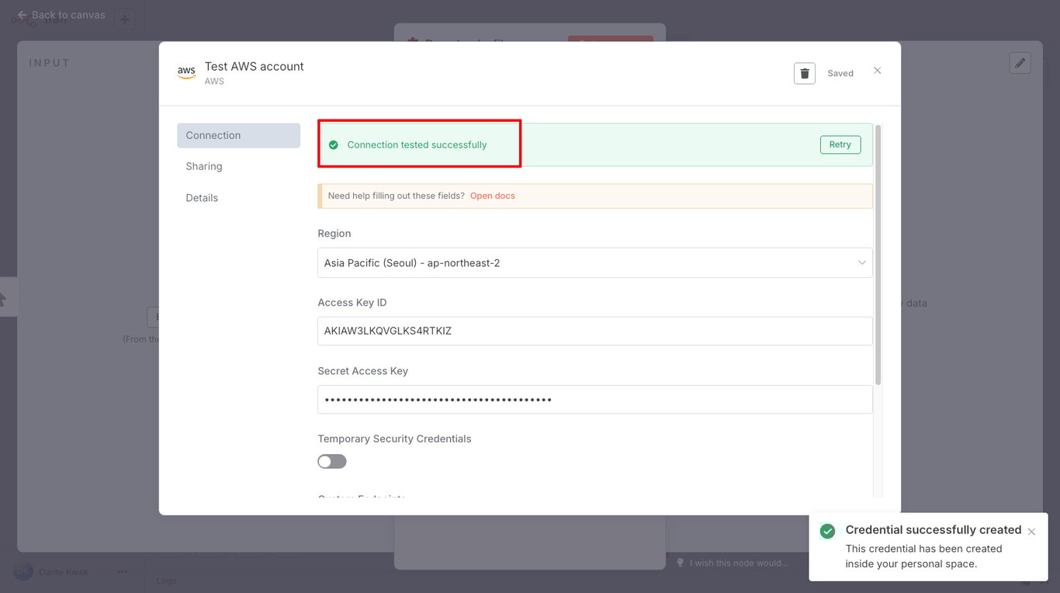This screenshot has width=1060, height=593.
Task: Close the Test AWS account dialog
Action: tap(878, 71)
